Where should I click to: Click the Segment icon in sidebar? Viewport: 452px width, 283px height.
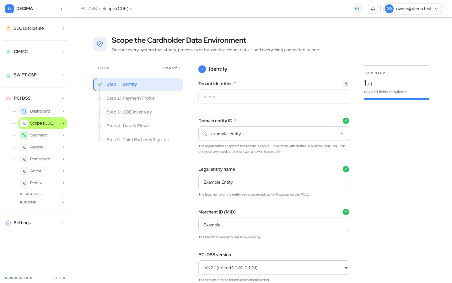coord(24,135)
